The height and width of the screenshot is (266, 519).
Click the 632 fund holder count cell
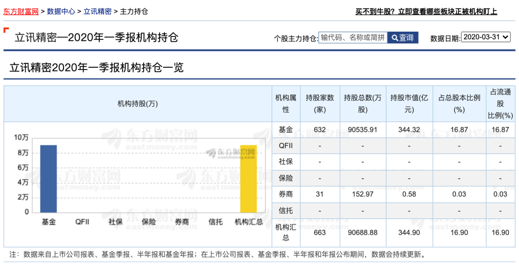(x=320, y=130)
